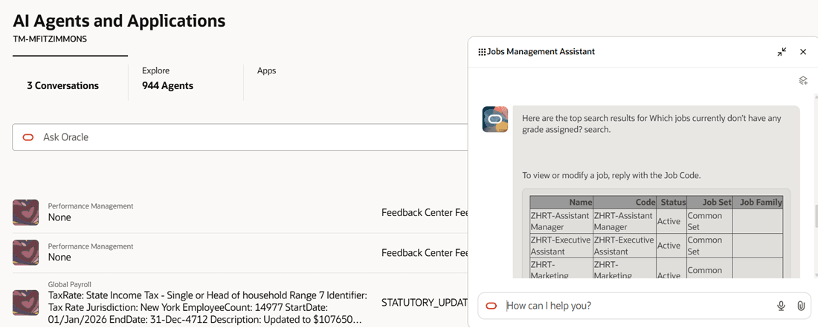Image resolution: width=818 pixels, height=328 pixels.
Task: Select the ZHRT-Assistant Manager name cell
Action: (561, 221)
